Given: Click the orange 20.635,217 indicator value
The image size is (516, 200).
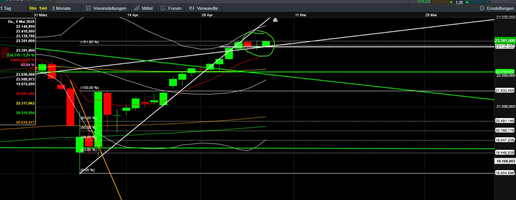Looking at the screenshot, I should tap(25, 123).
